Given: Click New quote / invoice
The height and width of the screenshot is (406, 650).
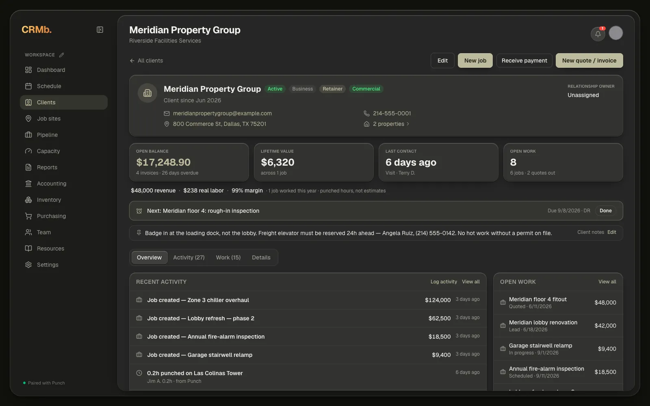Looking at the screenshot, I should pos(589,60).
